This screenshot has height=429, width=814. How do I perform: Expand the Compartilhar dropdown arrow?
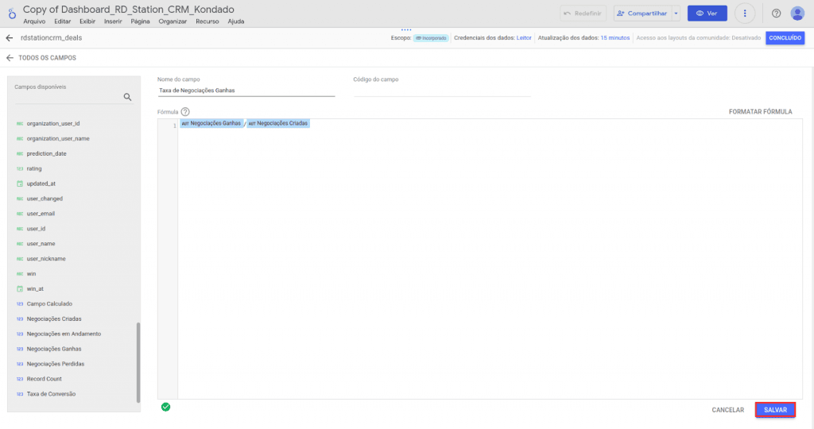tap(676, 14)
